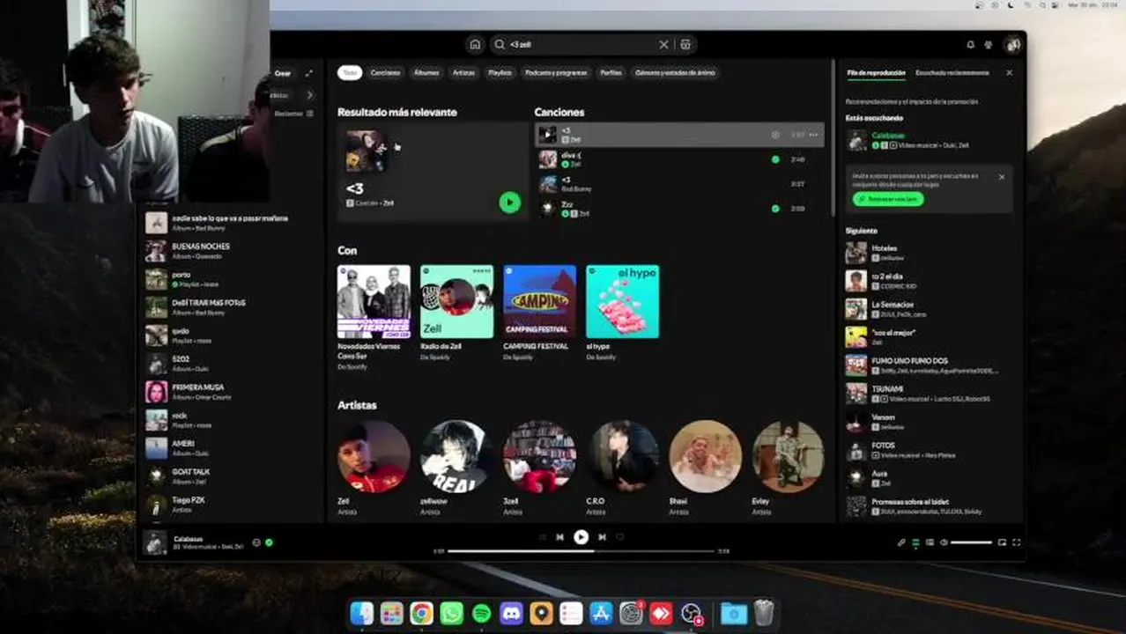The image size is (1126, 634).
Task: Open PRIMERA MUSA album in library
Action: coord(231,392)
